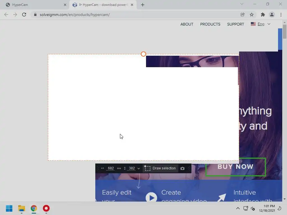
Task: Expand the Eng language dropdown
Action: (269, 24)
